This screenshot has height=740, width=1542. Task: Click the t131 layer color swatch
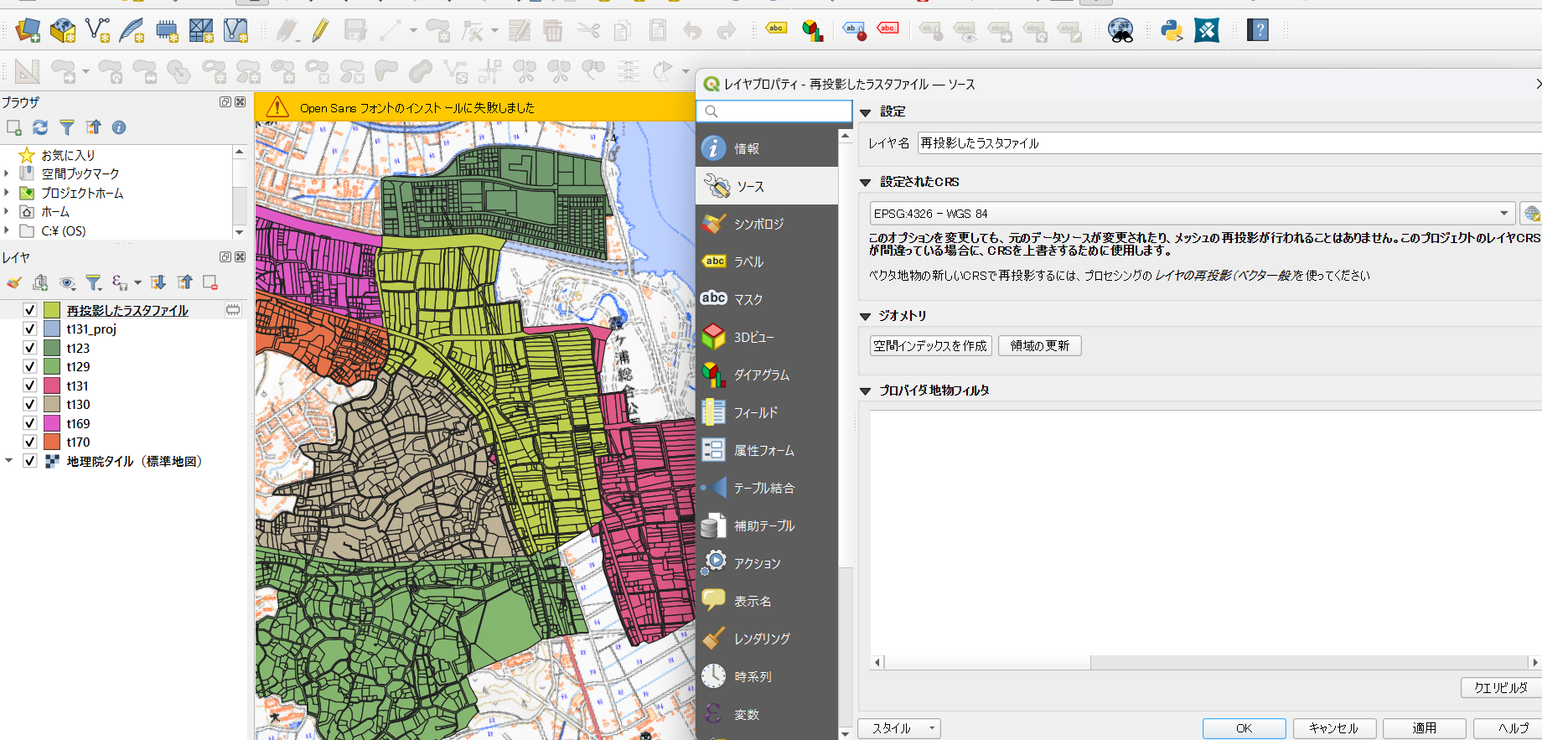[x=52, y=386]
